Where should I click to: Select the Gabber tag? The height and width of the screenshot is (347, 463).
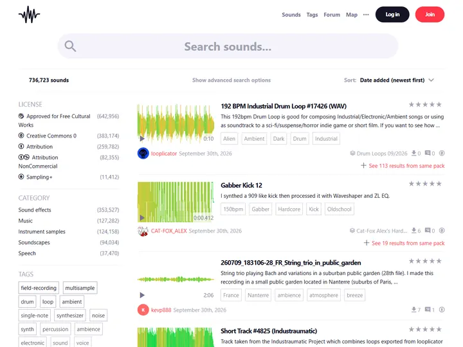coord(260,209)
